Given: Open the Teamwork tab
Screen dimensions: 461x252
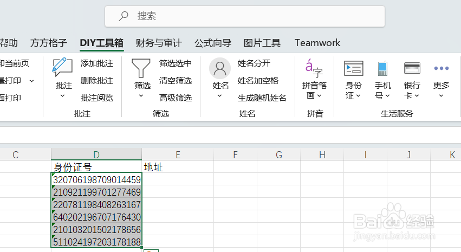Looking at the screenshot, I should (317, 43).
